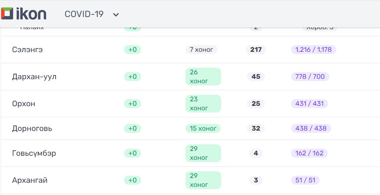Click the 51 / 51 badge for Архангай

[x=305, y=180]
